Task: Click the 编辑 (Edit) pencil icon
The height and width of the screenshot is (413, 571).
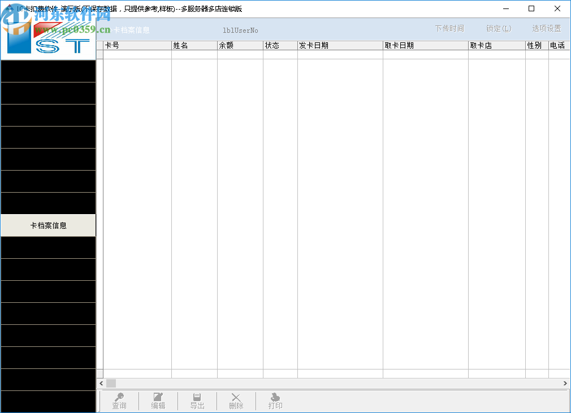Action: 158,397
